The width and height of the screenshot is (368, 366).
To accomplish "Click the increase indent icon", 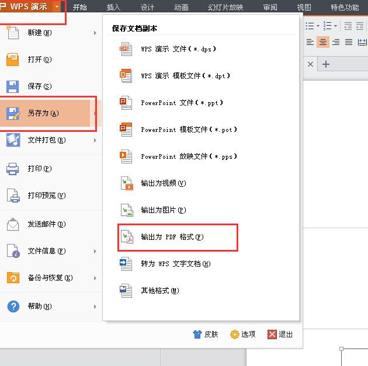I will click(x=360, y=26).
